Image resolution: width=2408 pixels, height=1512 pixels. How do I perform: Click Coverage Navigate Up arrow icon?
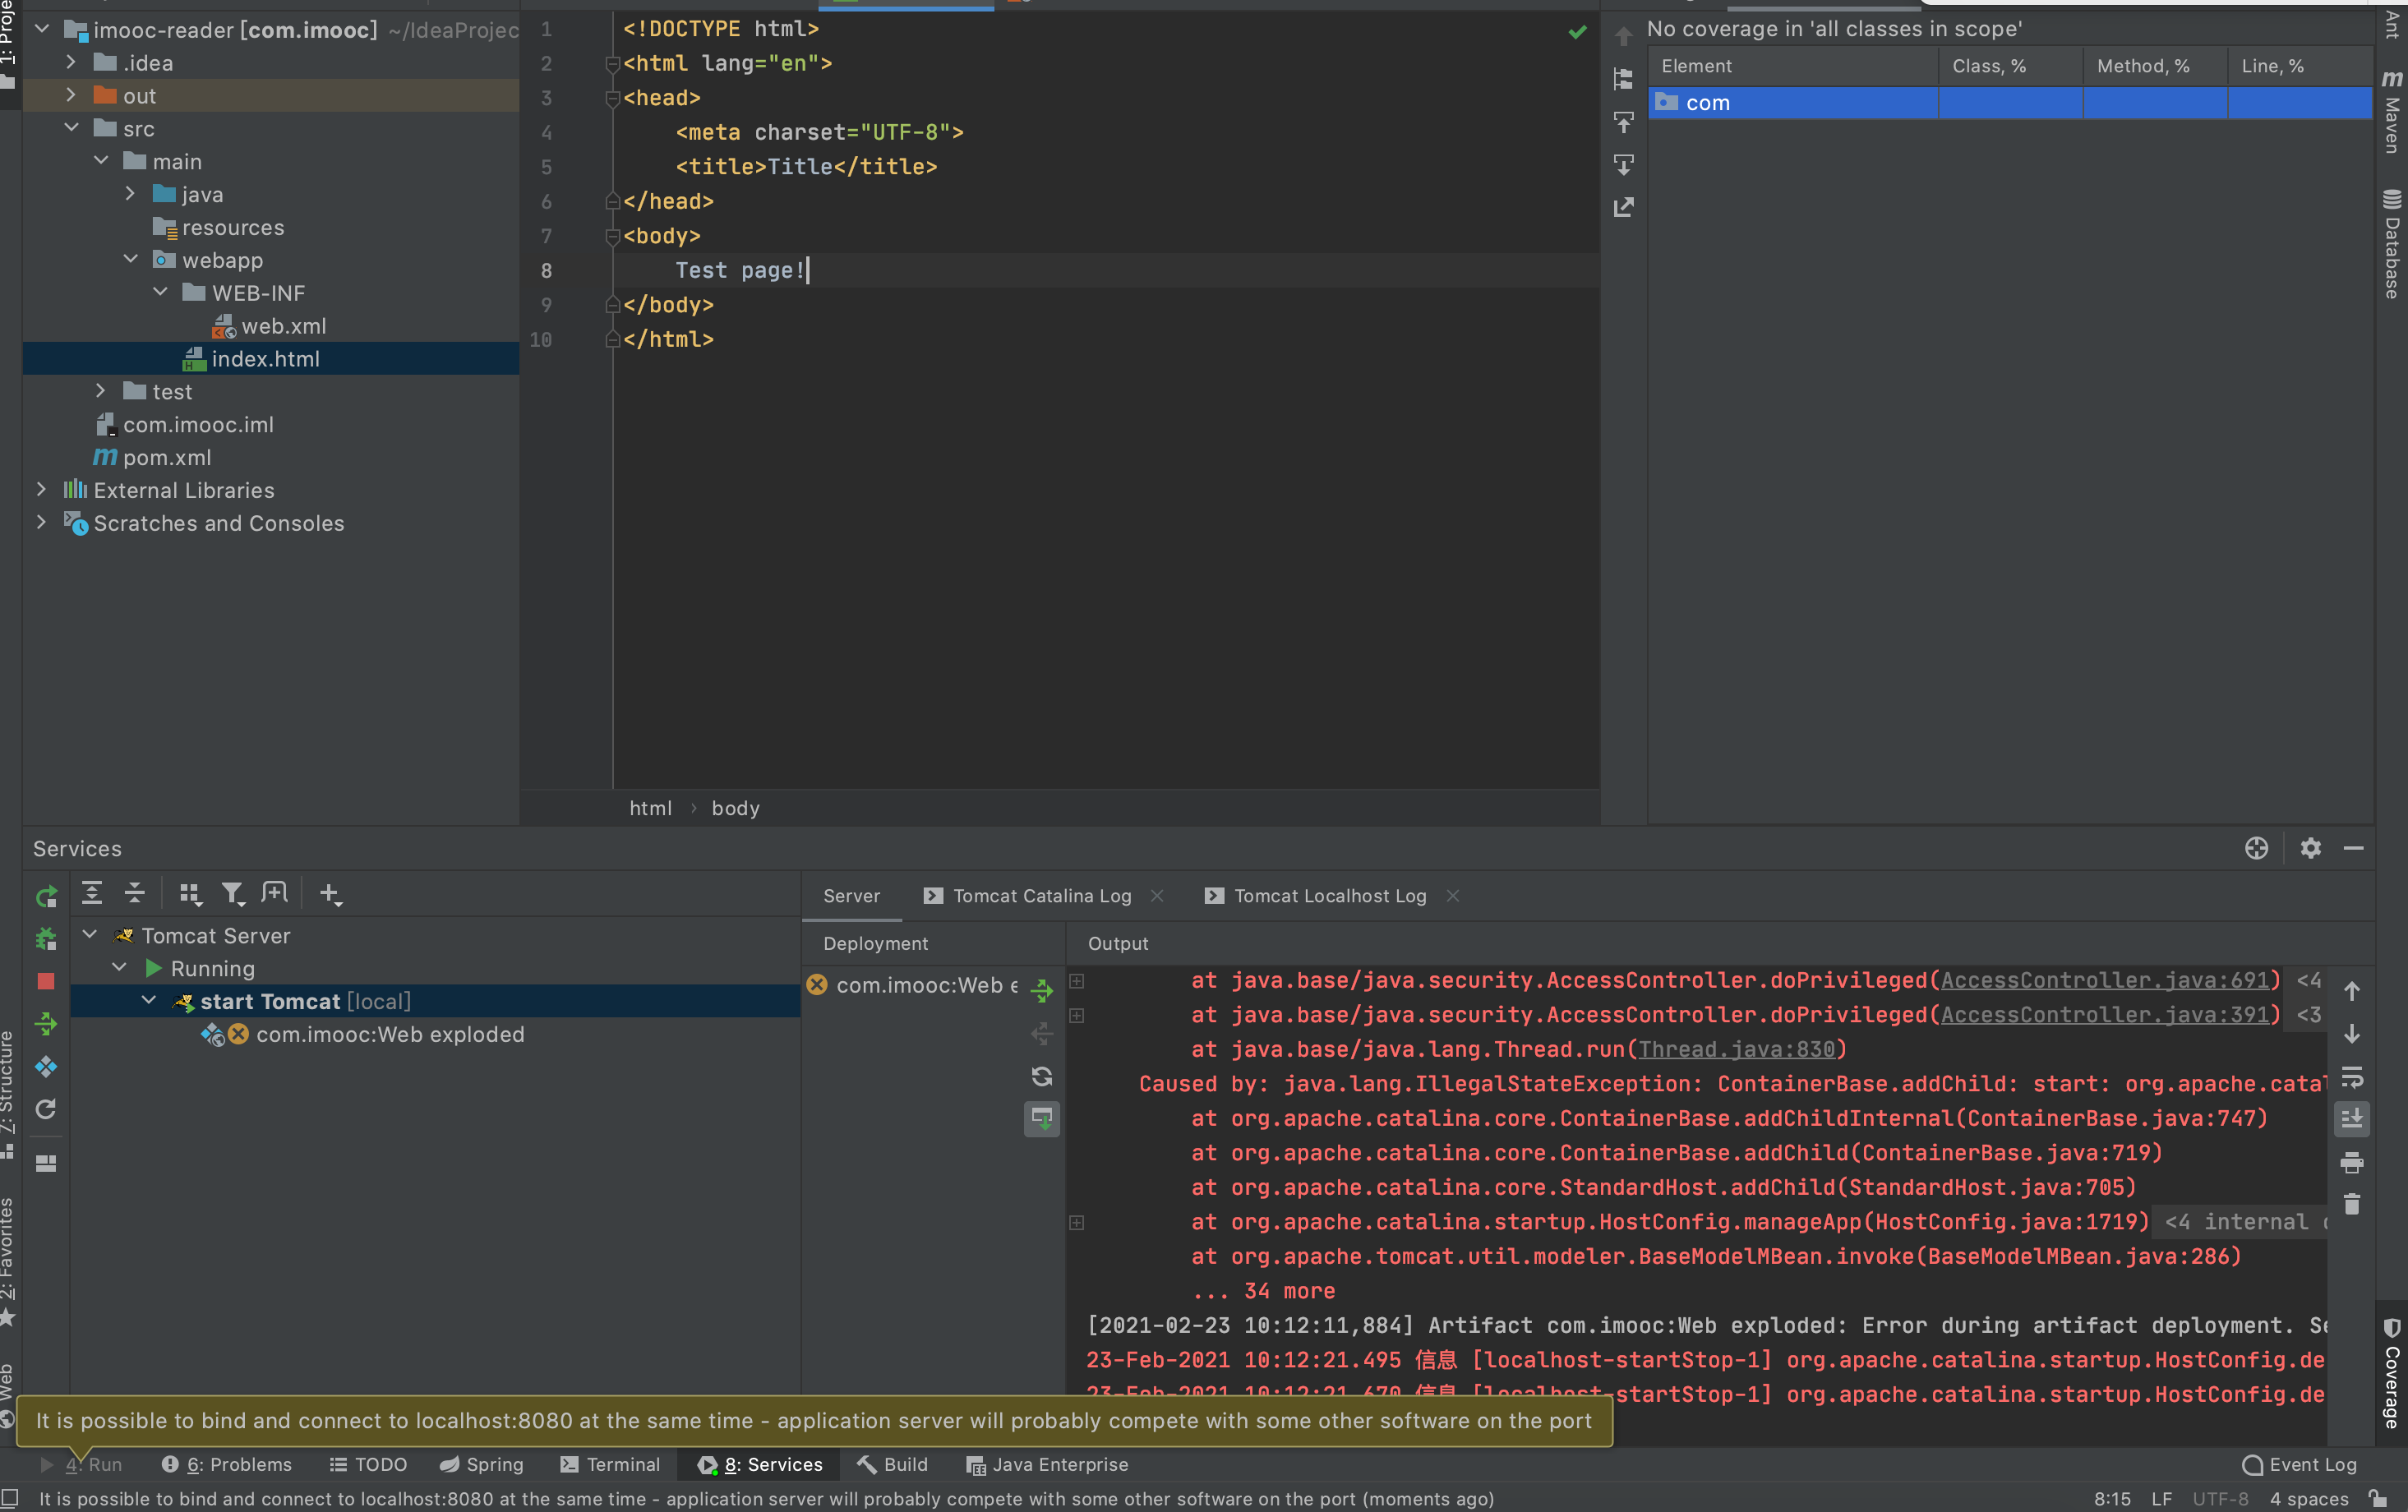(x=1624, y=36)
